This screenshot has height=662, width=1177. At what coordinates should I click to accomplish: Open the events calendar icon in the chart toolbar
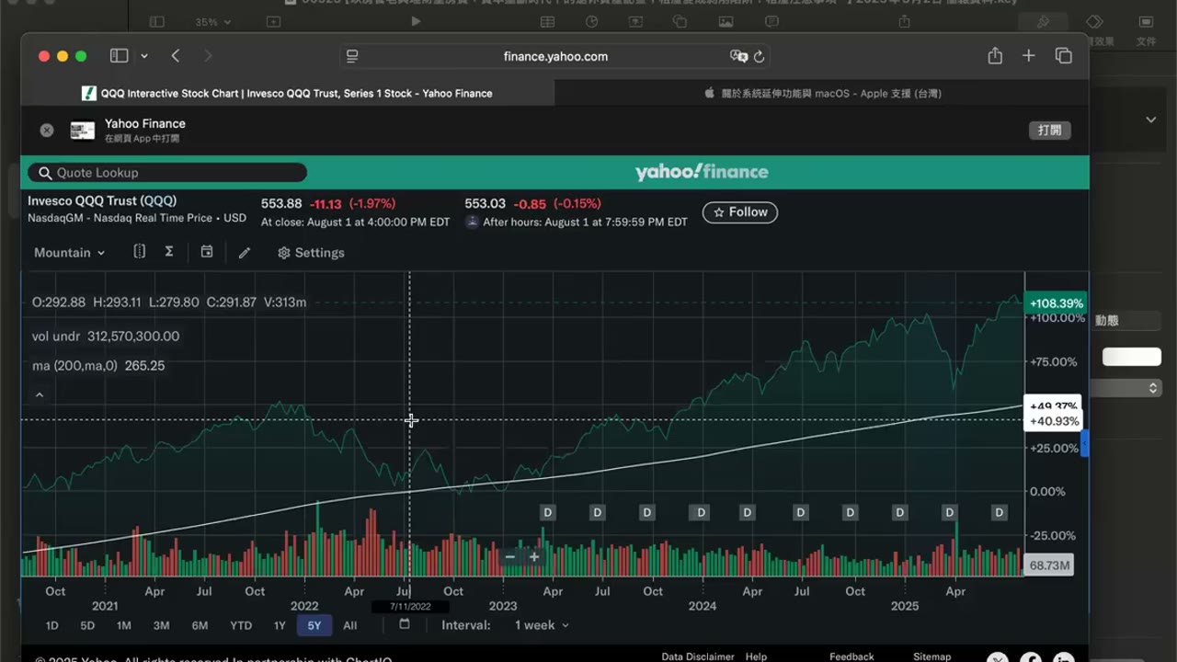pos(207,252)
